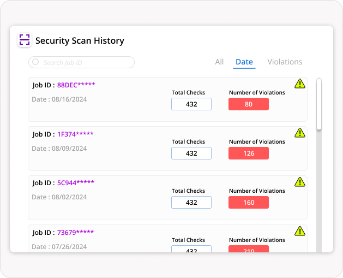Click Total Checks 432 box for job 88DEC*****
343x278 pixels.
coord(191,104)
